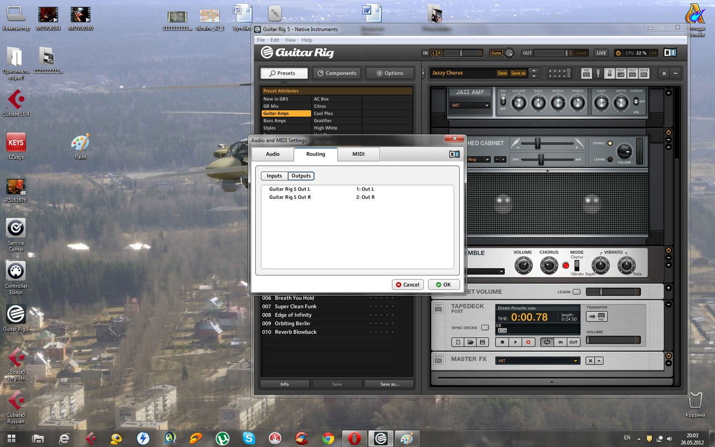The height and width of the screenshot is (447, 715).
Task: Toggle HI quality mode
Action: 654,53
